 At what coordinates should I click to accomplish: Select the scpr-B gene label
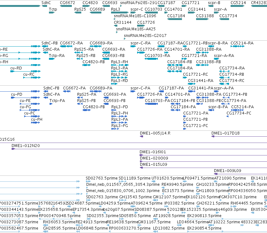click(x=214, y=3)
